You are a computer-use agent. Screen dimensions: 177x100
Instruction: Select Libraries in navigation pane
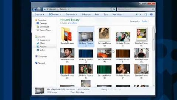42,37
